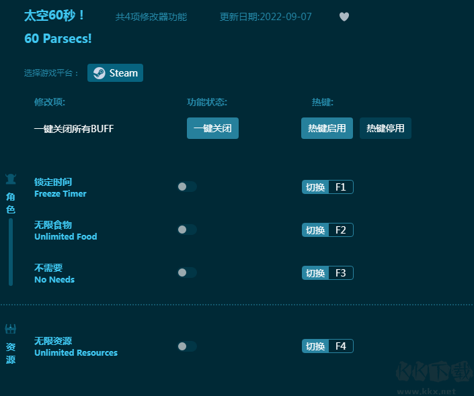This screenshot has height=396, width=474.
Task: Enable the Unlimited Food switch
Action: pos(187,230)
